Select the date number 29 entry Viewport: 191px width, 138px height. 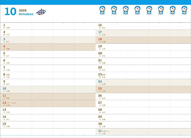click(x=100, y=117)
